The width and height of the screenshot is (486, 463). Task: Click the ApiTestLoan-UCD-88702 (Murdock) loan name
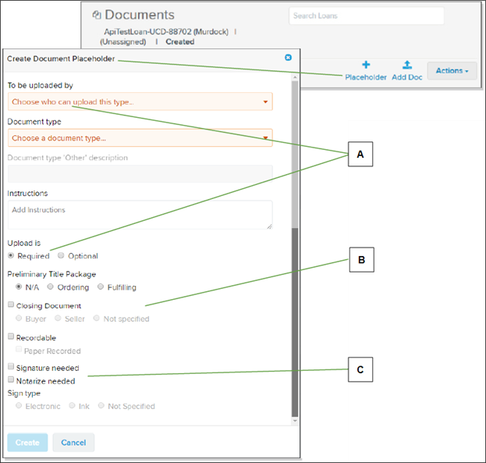coord(166,32)
